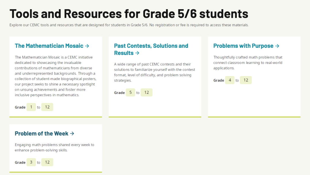Click grade 12 badge in Past Contests card
Viewport: 310px width, 175px height.
[147, 92]
